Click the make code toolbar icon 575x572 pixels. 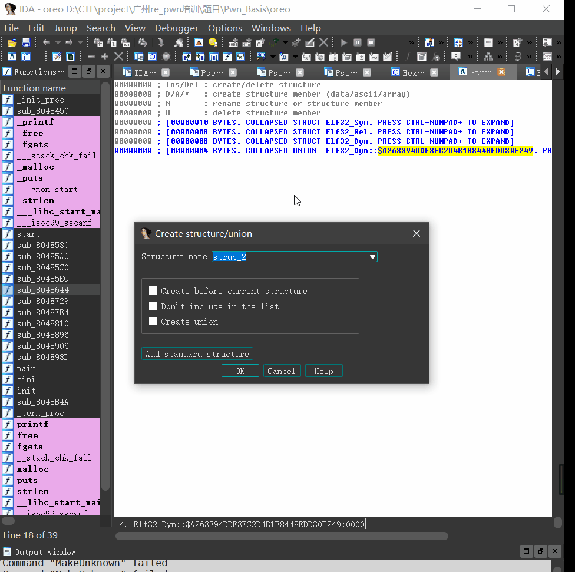(x=233, y=43)
